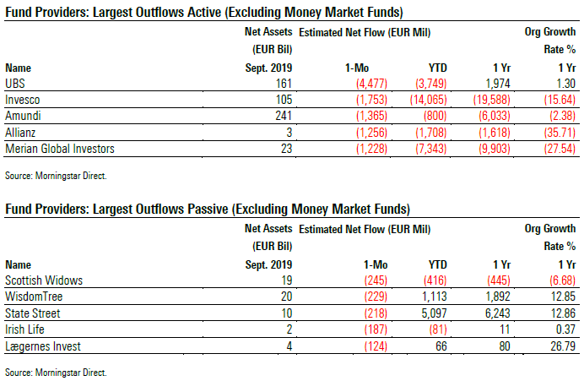Select the WisdomTree row label
The image size is (584, 381).
pyautogui.click(x=35, y=297)
